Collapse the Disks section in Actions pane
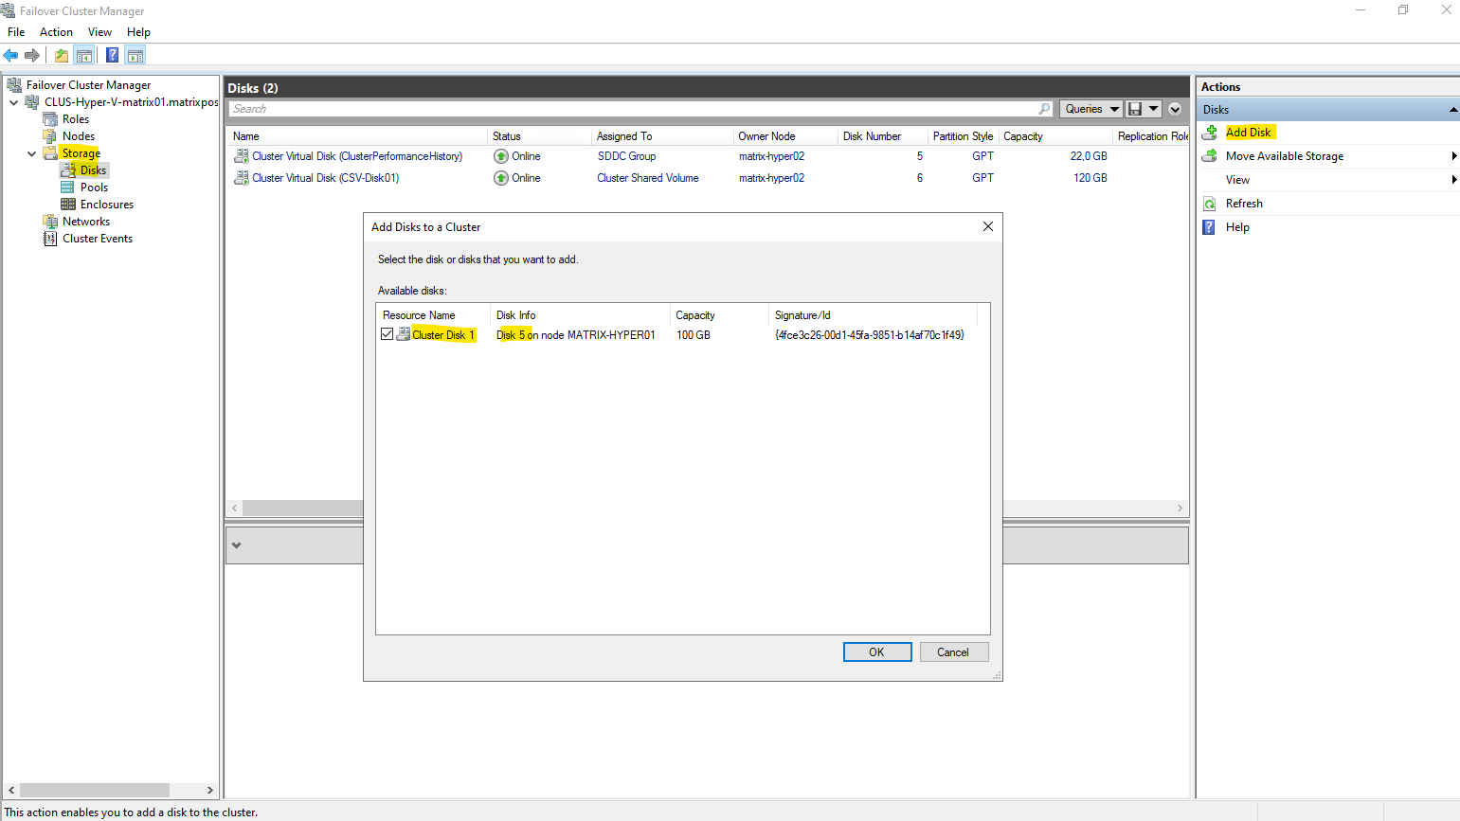The height and width of the screenshot is (821, 1460). (1452, 110)
